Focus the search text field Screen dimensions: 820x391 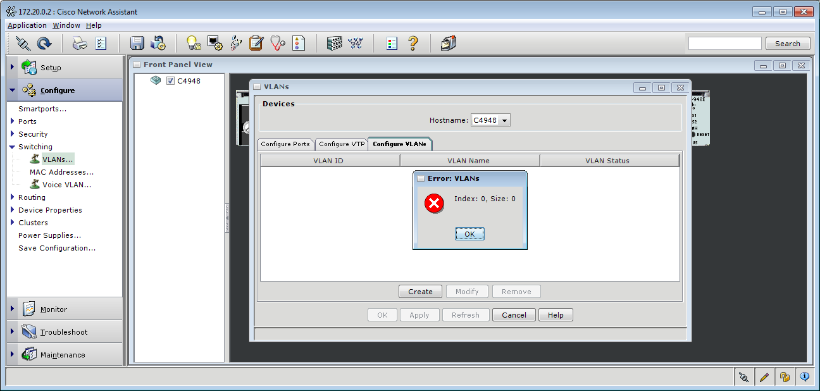point(724,44)
